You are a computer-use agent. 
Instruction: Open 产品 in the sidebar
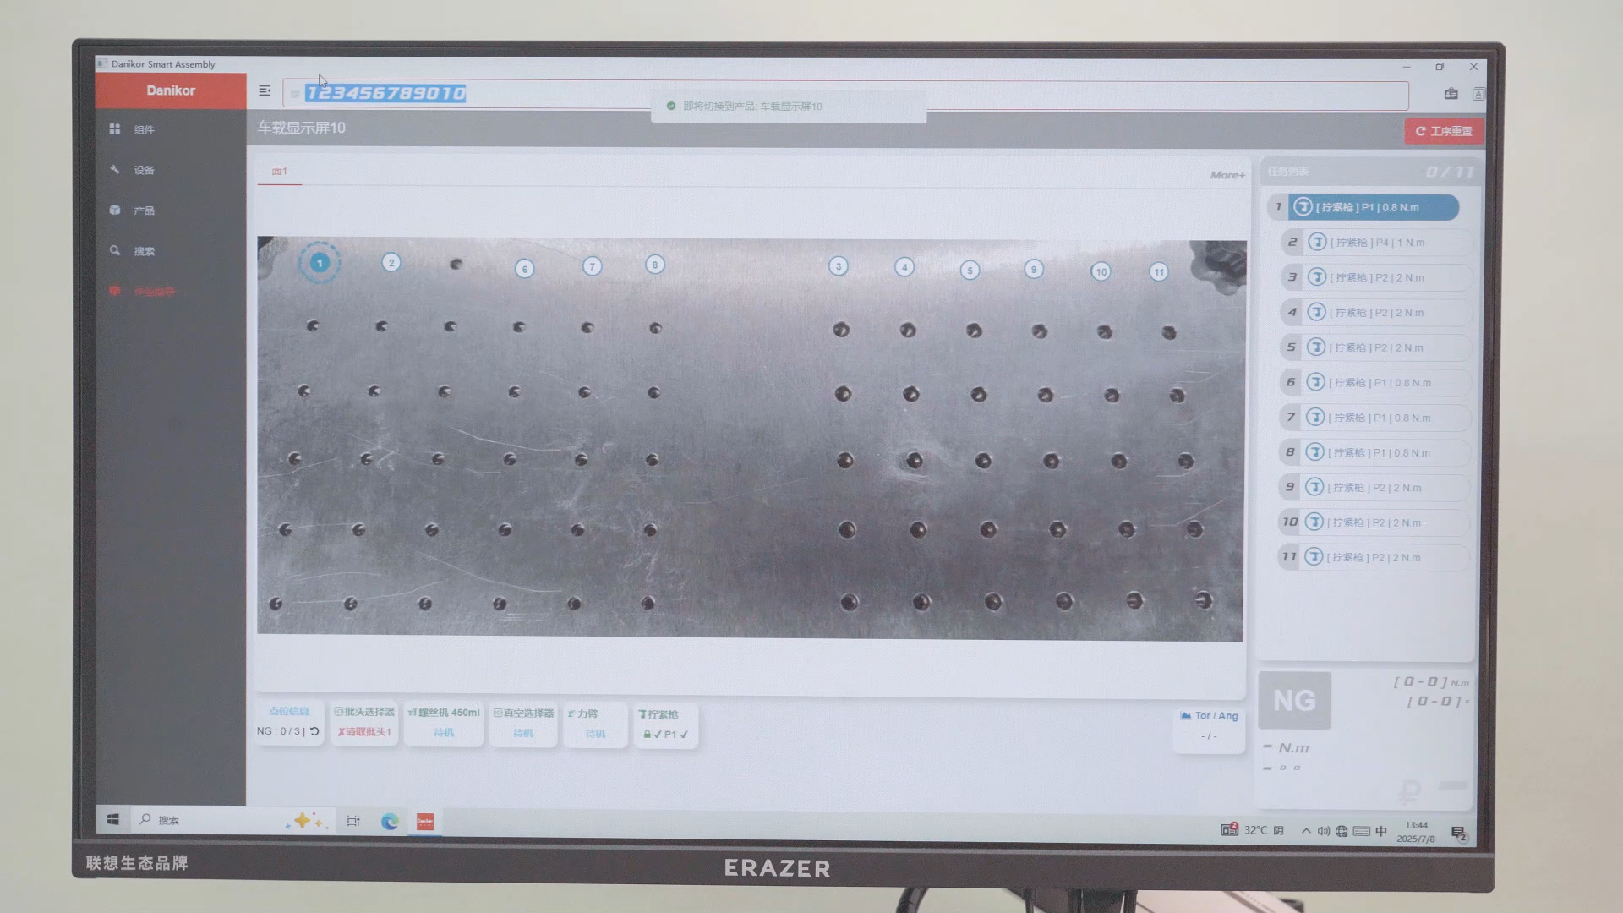pos(144,210)
